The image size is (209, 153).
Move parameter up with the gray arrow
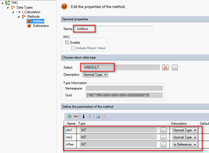pyautogui.click(x=90, y=116)
